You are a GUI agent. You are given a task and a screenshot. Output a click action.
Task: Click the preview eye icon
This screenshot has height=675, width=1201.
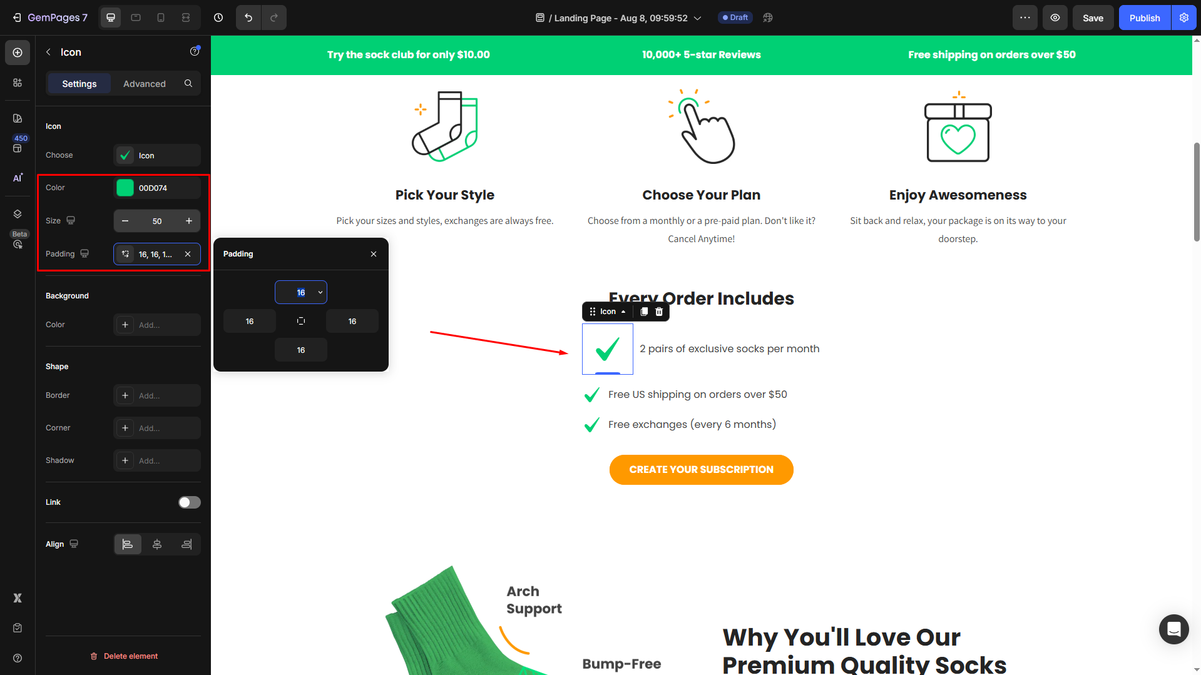[x=1055, y=18]
